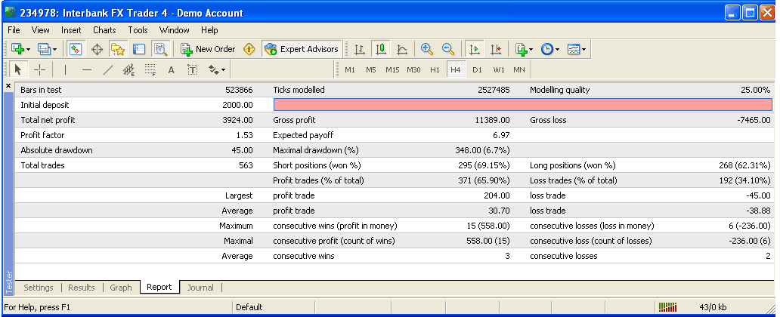Screen dimensions: 780x317
Task: Choose the text label 'A' tool
Action: point(171,70)
